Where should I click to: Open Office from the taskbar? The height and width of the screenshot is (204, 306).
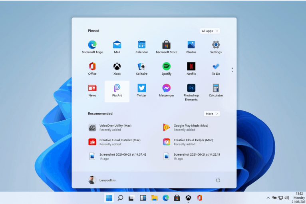[199, 198]
